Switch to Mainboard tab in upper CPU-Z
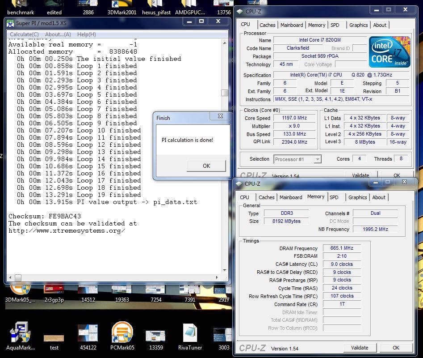 point(292,25)
